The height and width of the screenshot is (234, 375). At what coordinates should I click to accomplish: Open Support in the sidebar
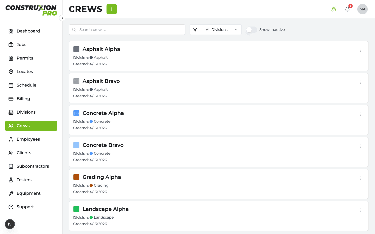pyautogui.click(x=31, y=207)
